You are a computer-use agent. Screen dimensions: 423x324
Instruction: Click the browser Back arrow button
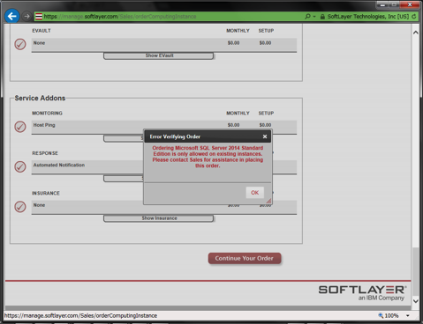pyautogui.click(x=12, y=16)
